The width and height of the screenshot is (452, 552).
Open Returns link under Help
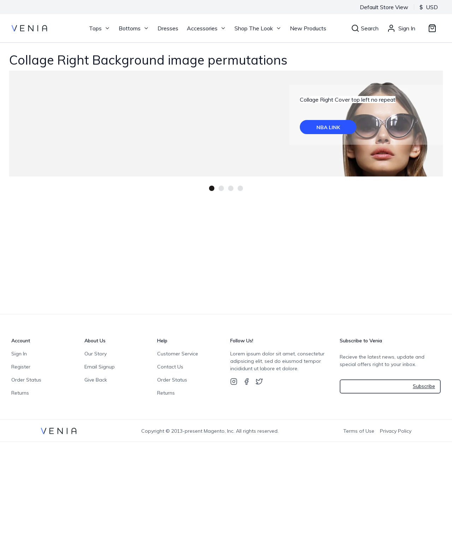point(166,393)
